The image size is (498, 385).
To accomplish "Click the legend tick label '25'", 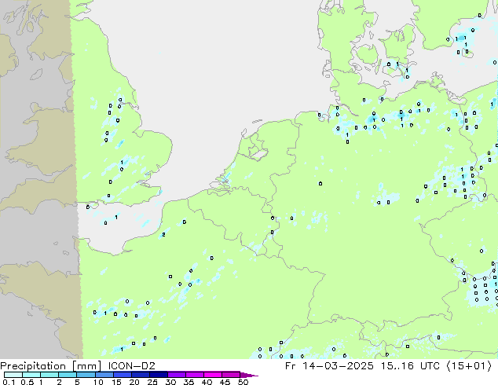I will point(152,382).
